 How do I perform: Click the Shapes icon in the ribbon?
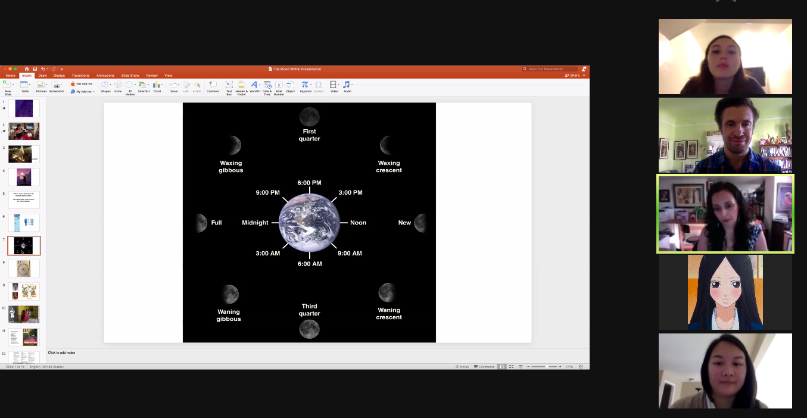click(x=104, y=85)
